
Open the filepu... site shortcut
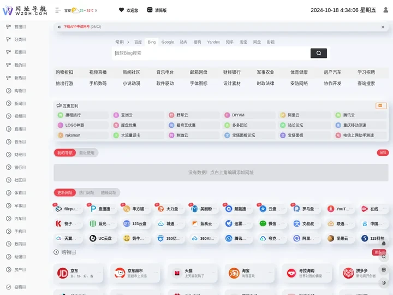point(68,209)
